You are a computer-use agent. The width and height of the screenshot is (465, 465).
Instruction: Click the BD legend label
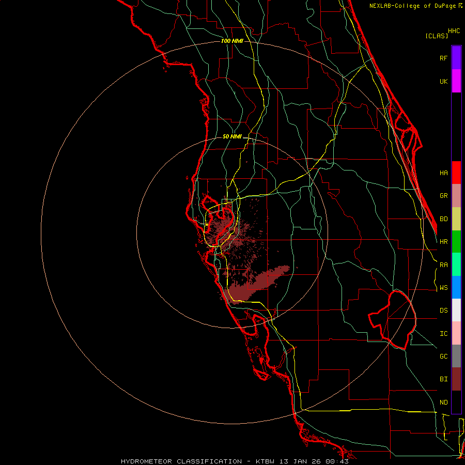443,219
